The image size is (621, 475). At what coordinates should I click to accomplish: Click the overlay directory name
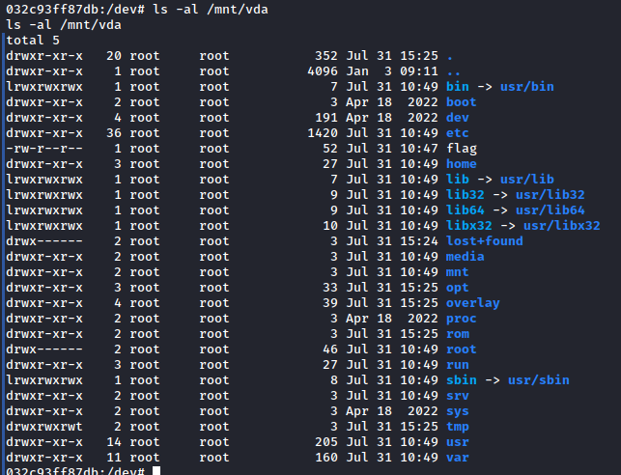(472, 302)
